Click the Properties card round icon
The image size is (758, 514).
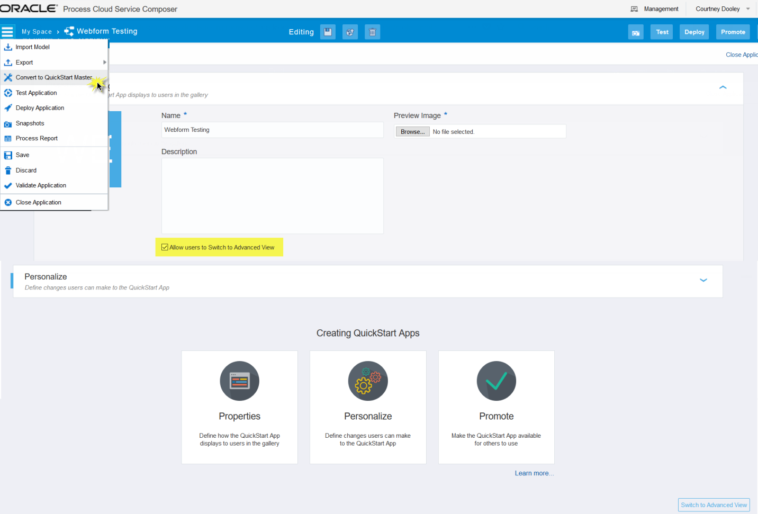pyautogui.click(x=240, y=381)
